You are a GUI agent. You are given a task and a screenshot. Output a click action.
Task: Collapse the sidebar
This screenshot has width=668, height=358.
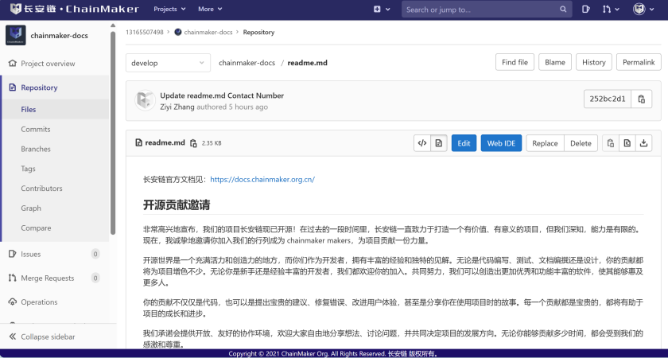tap(48, 337)
